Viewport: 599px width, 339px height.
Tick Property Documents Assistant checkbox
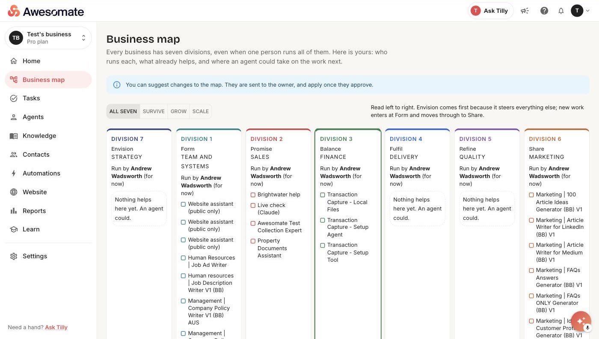(x=253, y=241)
